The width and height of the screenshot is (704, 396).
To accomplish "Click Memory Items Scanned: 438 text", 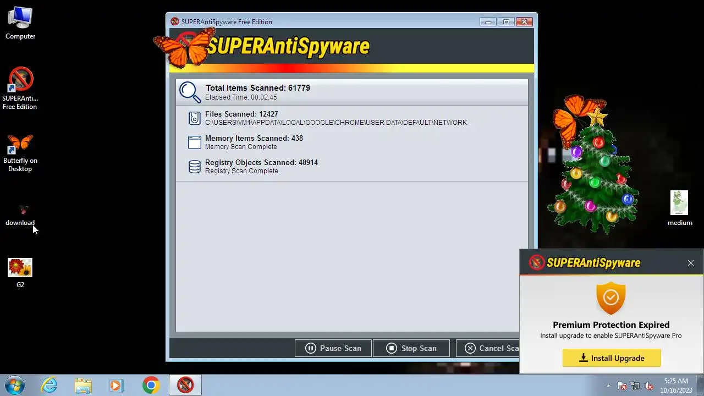I will point(254,139).
